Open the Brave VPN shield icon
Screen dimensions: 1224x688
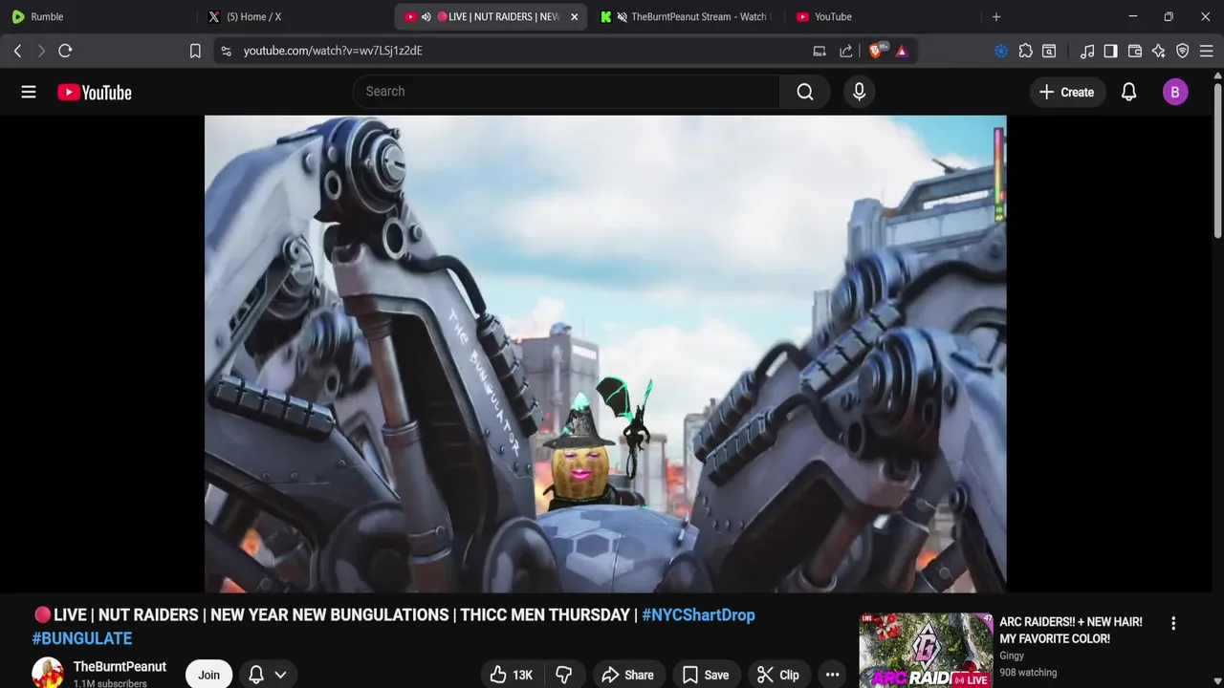(x=1182, y=51)
